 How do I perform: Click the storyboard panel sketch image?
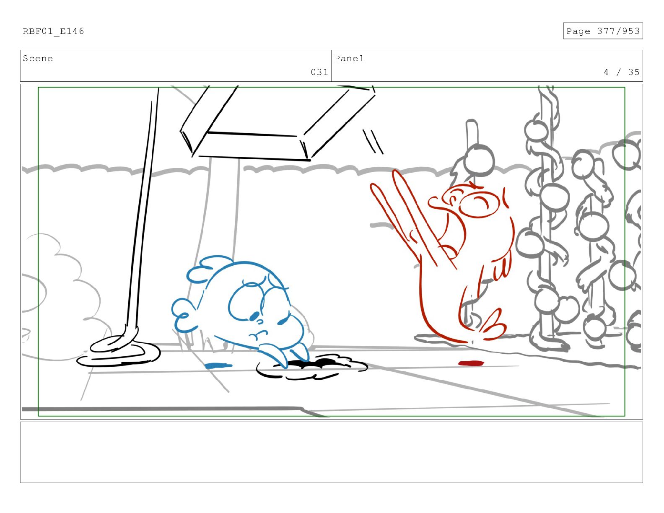(x=332, y=251)
